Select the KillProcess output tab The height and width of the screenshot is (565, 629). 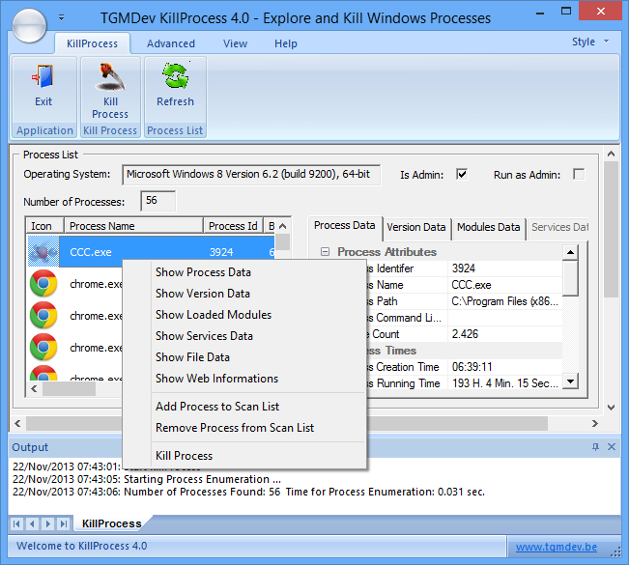tap(111, 523)
